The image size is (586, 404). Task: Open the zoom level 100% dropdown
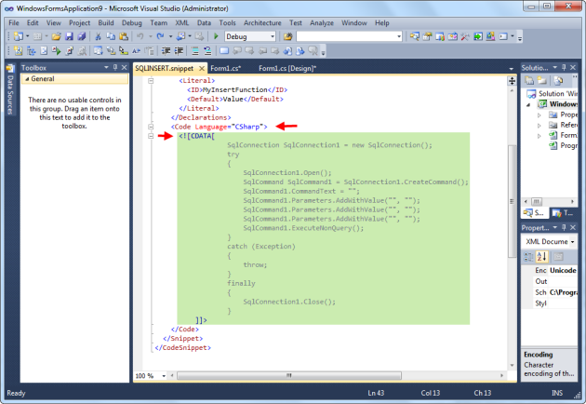click(164, 375)
